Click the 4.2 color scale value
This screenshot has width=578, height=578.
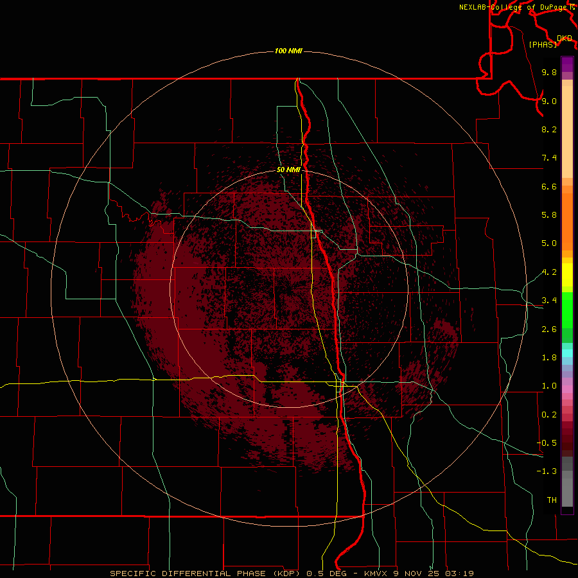coord(549,272)
